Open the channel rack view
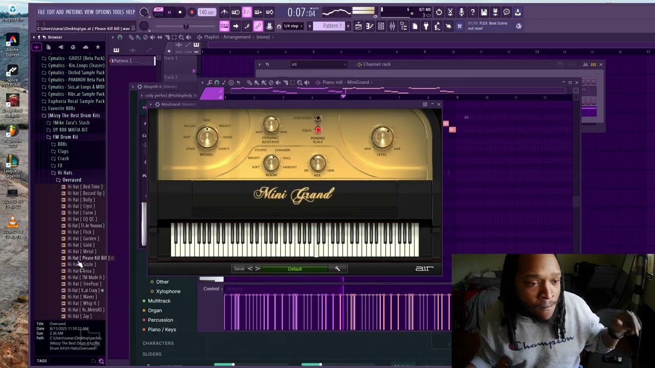The height and width of the screenshot is (368, 655). (381, 26)
